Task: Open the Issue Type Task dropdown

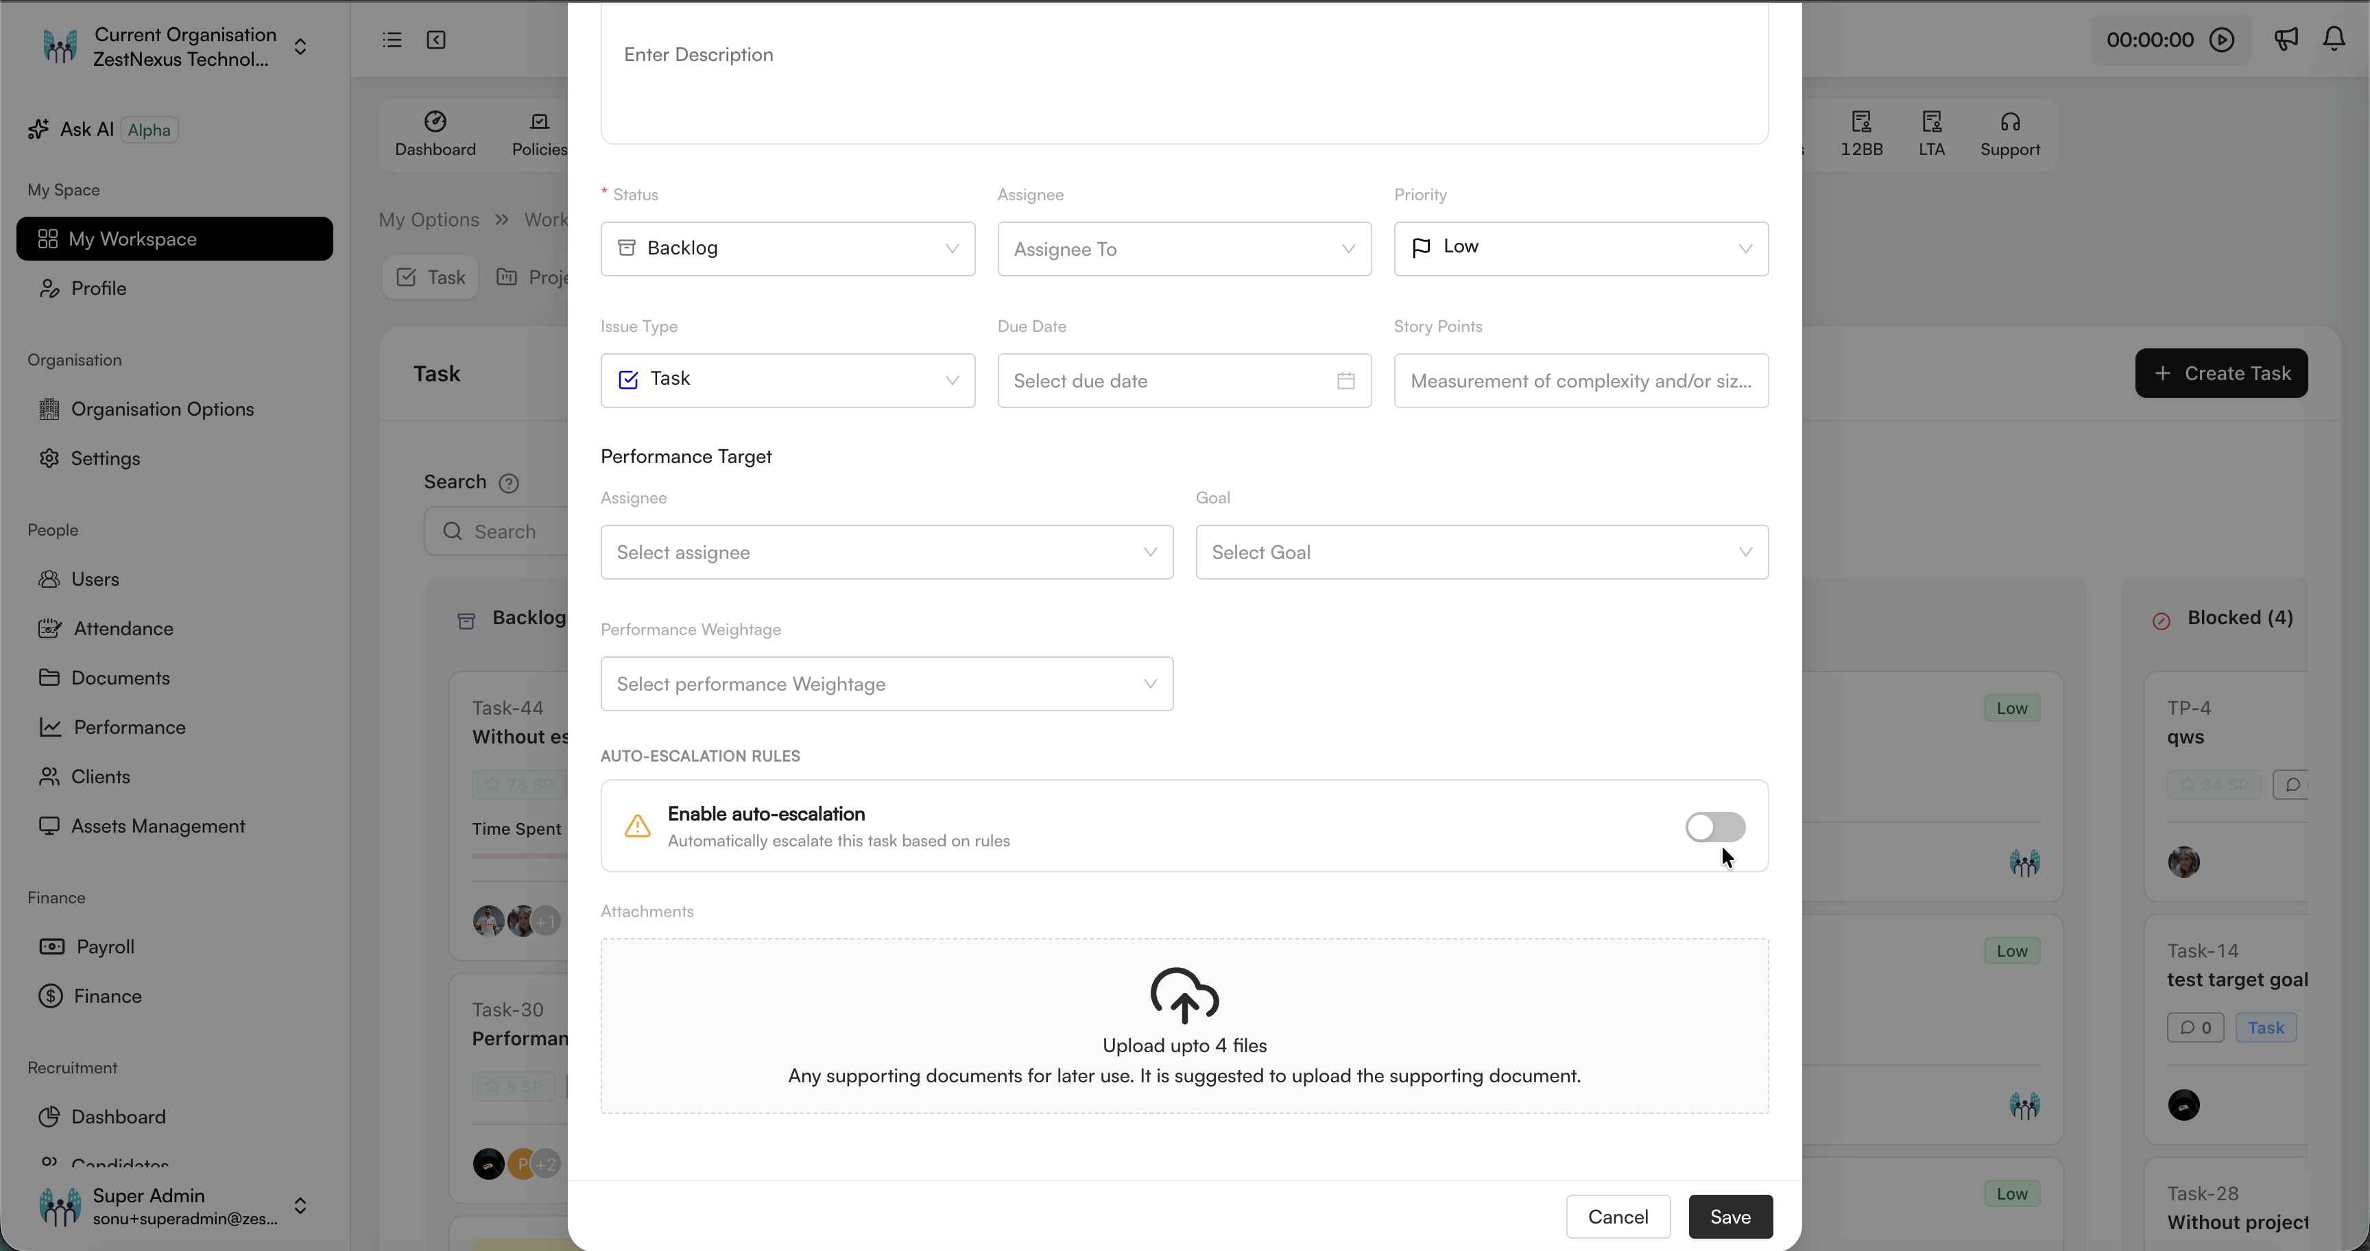Action: 787,381
